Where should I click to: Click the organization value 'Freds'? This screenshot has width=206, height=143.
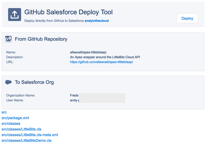coord(74,95)
